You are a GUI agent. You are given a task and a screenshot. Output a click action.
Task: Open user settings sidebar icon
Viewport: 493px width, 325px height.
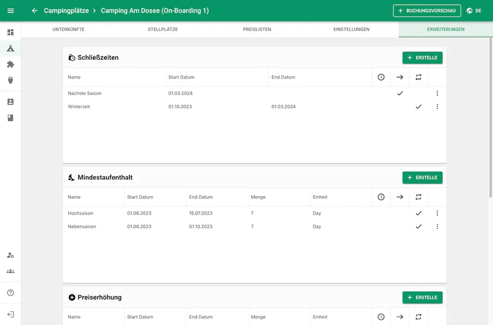pos(10,255)
